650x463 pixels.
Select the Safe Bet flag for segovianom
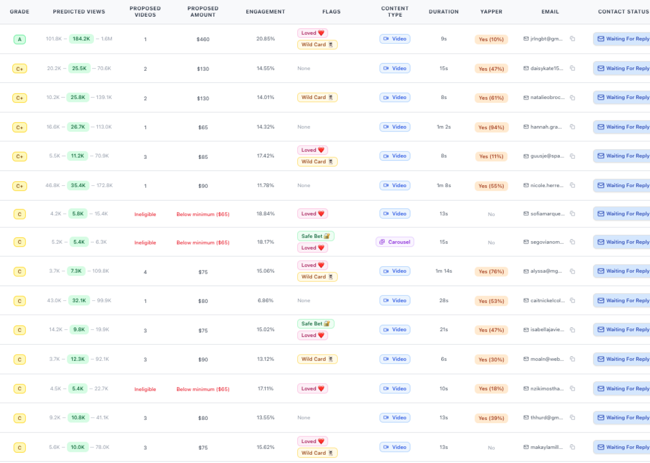315,236
